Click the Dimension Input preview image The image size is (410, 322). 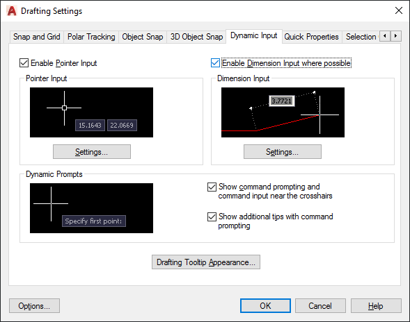point(283,112)
